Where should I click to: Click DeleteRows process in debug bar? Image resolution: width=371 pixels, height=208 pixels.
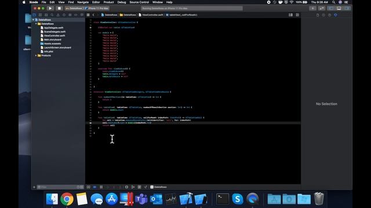(x=158, y=187)
